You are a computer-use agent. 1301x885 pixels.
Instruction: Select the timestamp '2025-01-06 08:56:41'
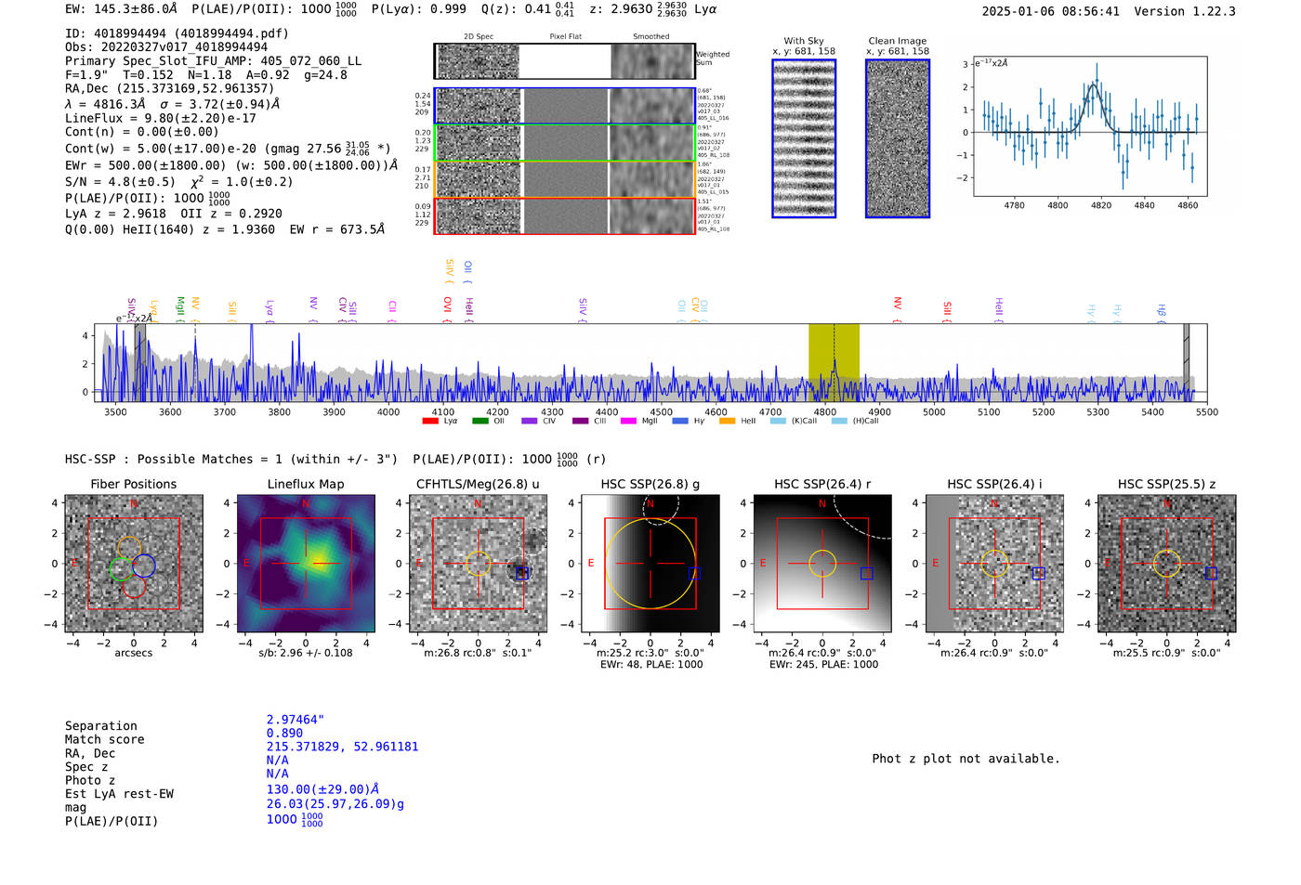pos(1051,12)
